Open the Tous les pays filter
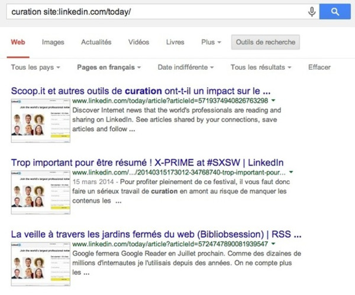 35,67
